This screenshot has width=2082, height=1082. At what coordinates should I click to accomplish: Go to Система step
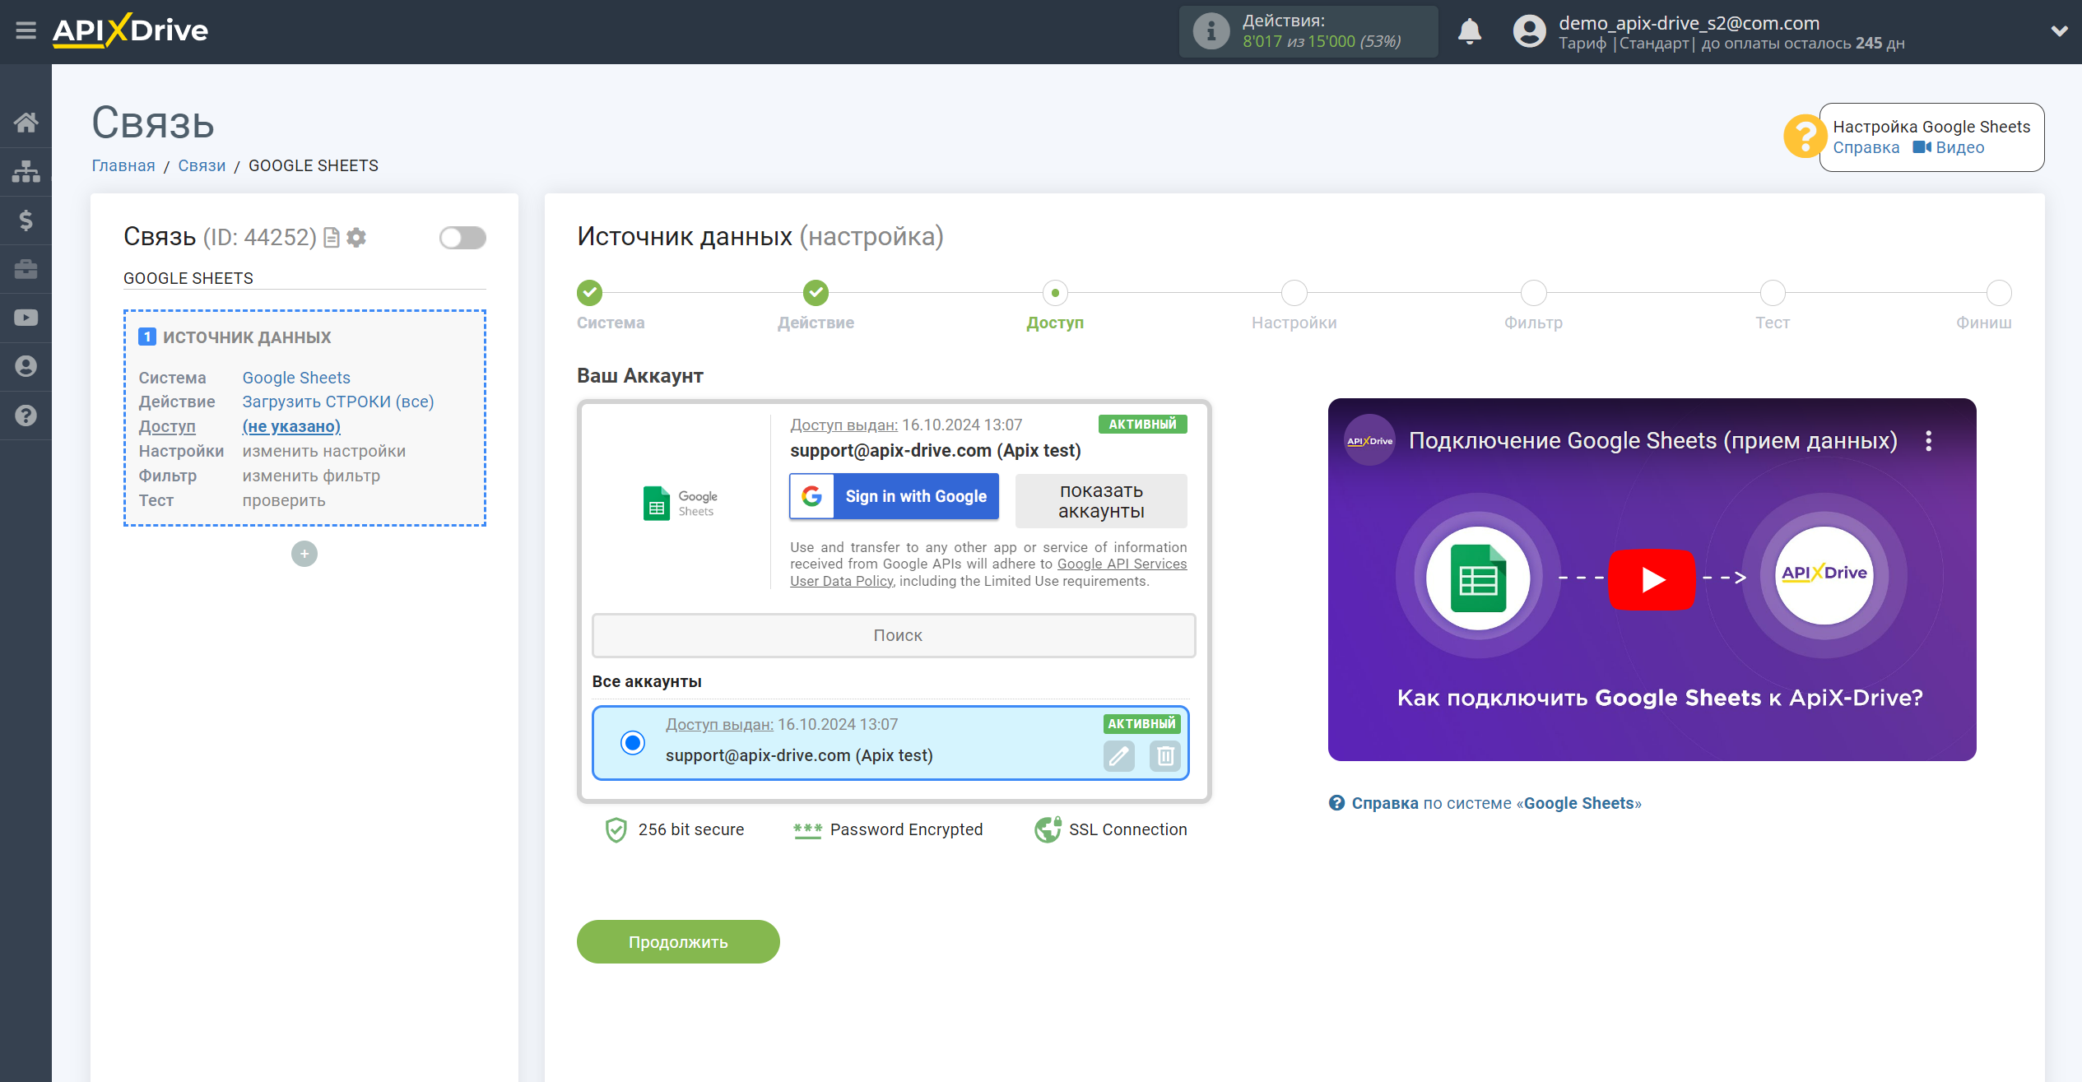point(589,293)
